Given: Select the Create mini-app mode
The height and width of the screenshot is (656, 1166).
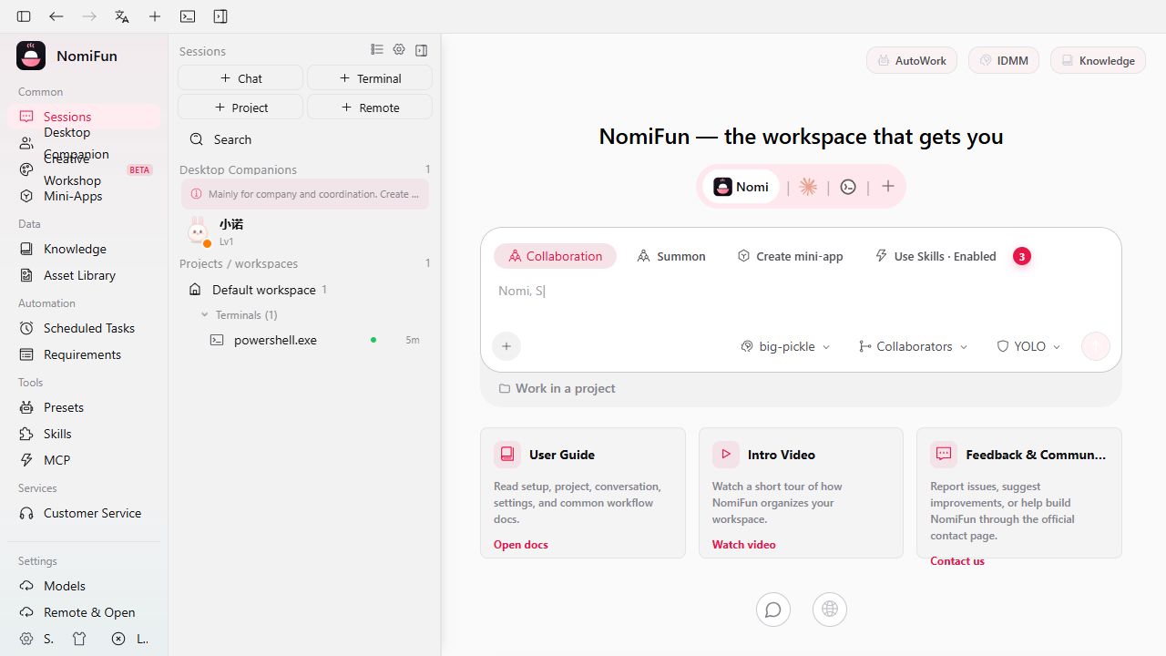Looking at the screenshot, I should (791, 256).
